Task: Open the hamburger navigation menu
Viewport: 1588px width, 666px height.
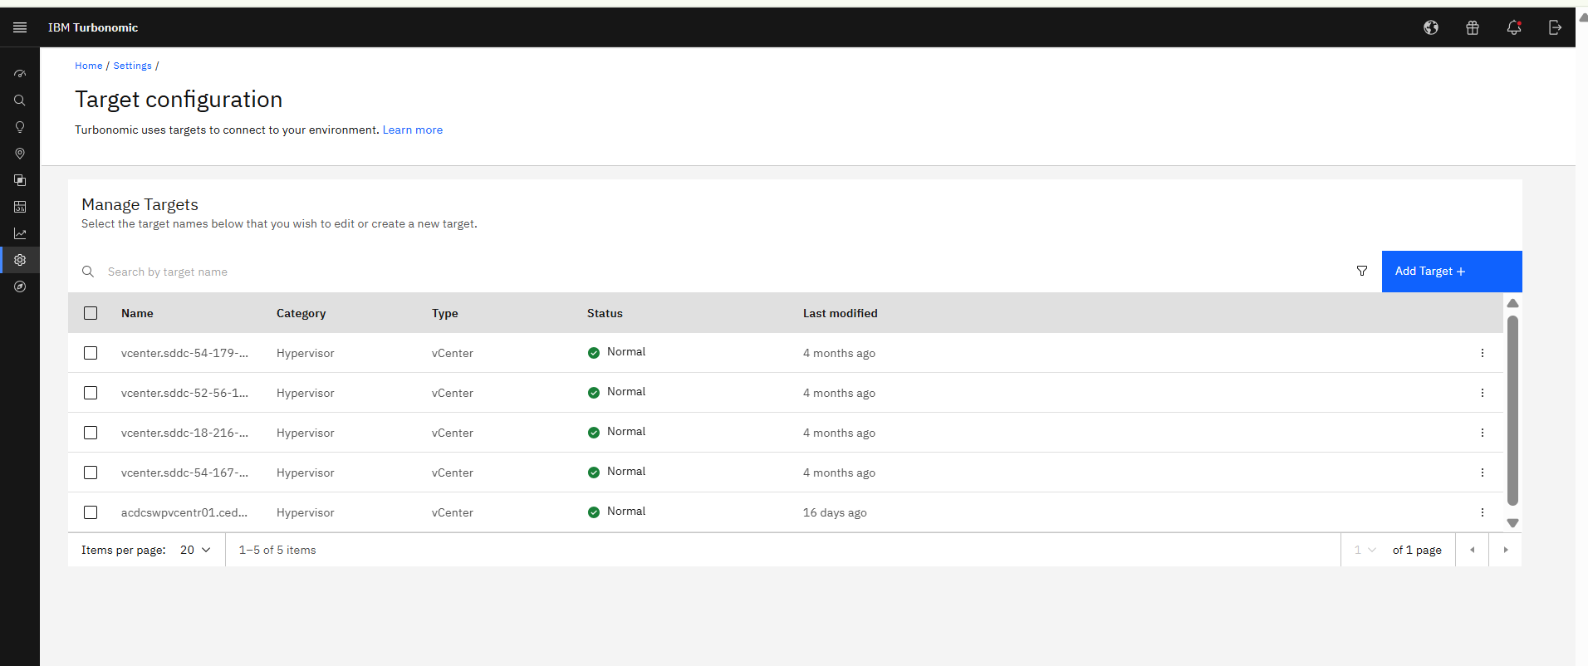Action: (20, 27)
